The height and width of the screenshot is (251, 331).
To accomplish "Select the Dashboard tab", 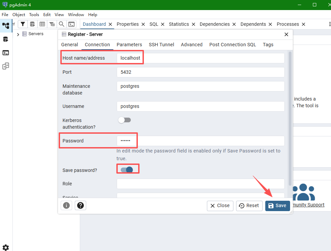I will 94,24.
